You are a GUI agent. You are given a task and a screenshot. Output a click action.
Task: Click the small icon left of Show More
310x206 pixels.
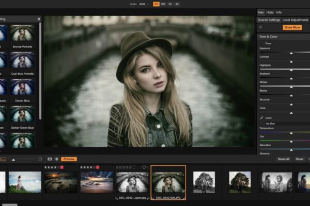[x=260, y=27]
